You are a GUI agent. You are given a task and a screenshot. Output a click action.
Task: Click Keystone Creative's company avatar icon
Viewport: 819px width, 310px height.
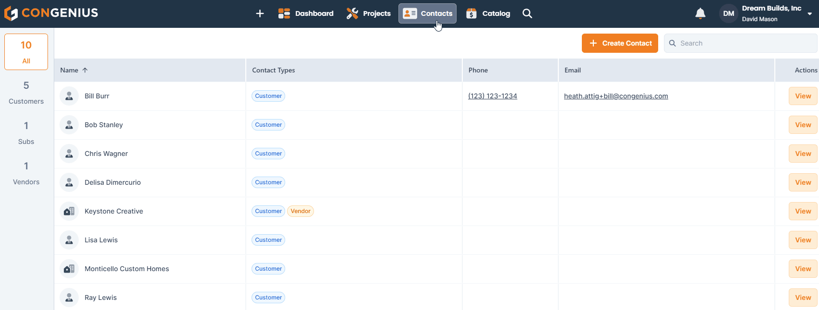tap(69, 211)
